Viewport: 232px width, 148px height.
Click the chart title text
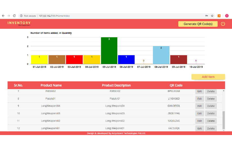51,33
